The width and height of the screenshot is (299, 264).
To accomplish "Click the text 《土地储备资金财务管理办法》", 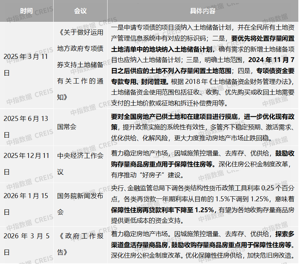I will [250, 81].
